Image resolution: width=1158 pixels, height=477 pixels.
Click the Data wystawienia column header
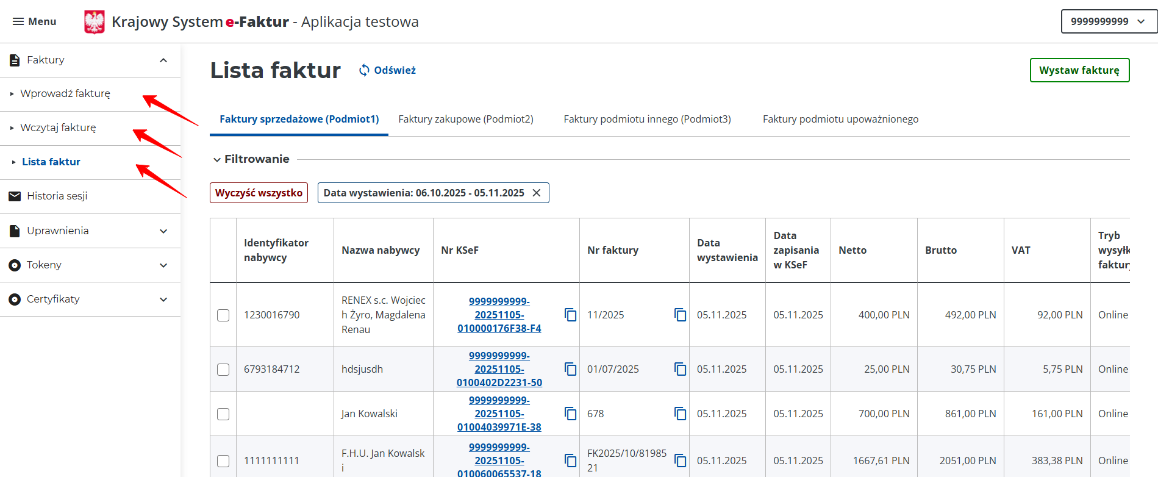click(x=727, y=250)
